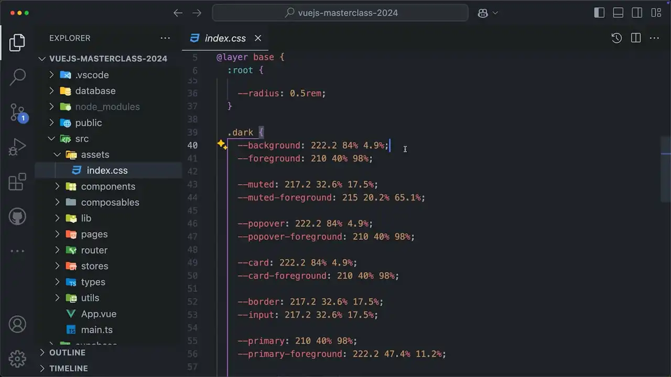Click '--muted-foreground' property on line 44
Screen dimensions: 671x377
click(285, 197)
